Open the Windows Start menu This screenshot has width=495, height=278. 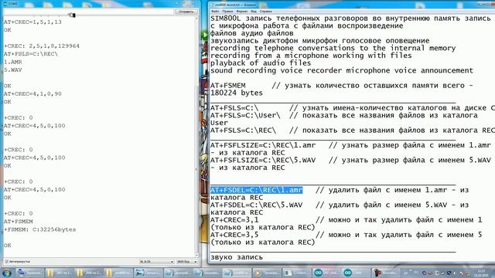pos(7,273)
